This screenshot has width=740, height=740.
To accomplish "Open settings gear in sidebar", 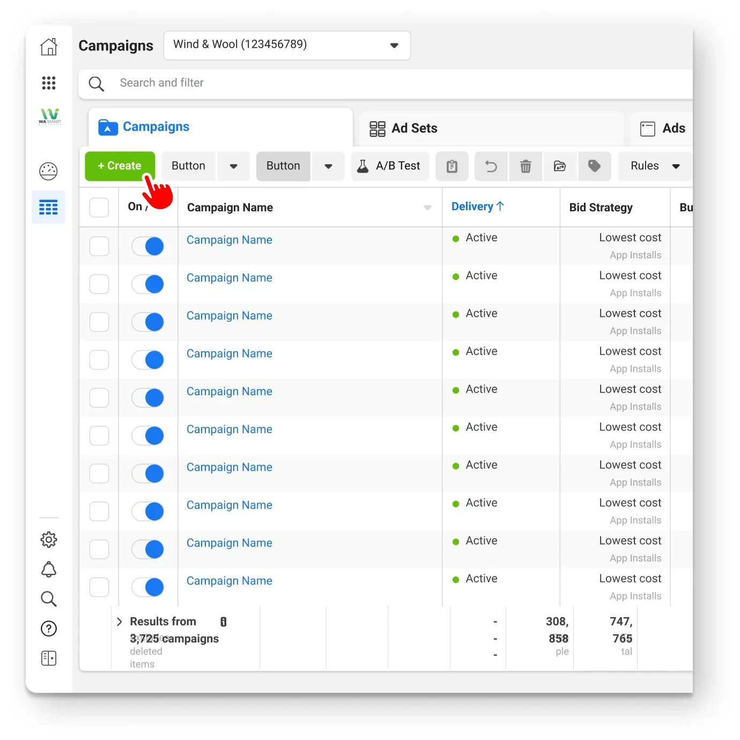I will 49,539.
